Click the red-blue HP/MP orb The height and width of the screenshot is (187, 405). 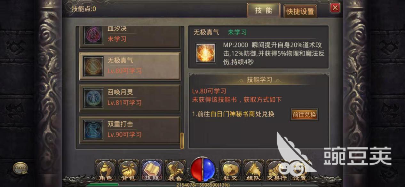[203, 169]
